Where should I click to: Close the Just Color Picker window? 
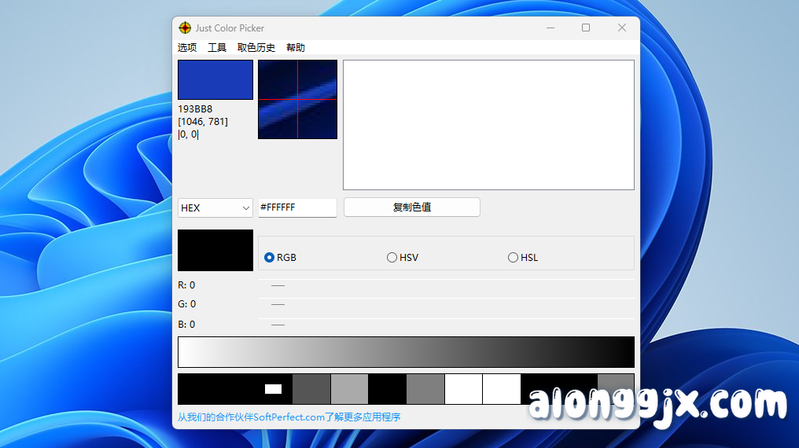[622, 28]
